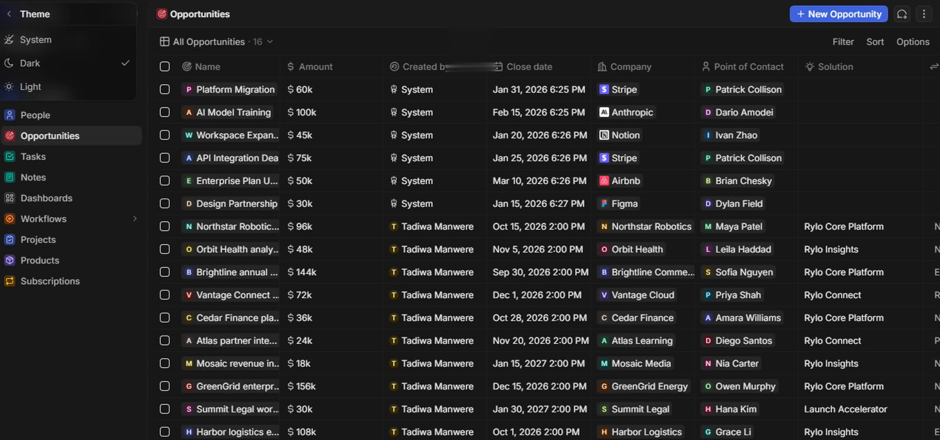940x440 pixels.
Task: Click the New Opportunity button
Action: coord(838,14)
